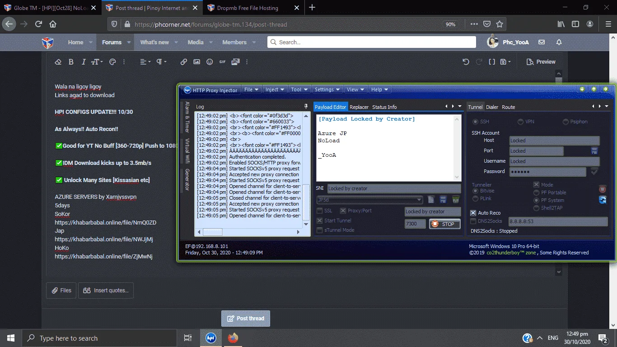Open the text alignment dropdown

coord(145,62)
